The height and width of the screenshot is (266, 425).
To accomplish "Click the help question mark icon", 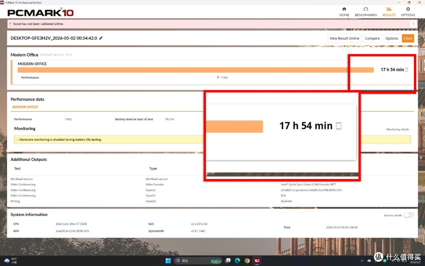I will pos(413,24).
